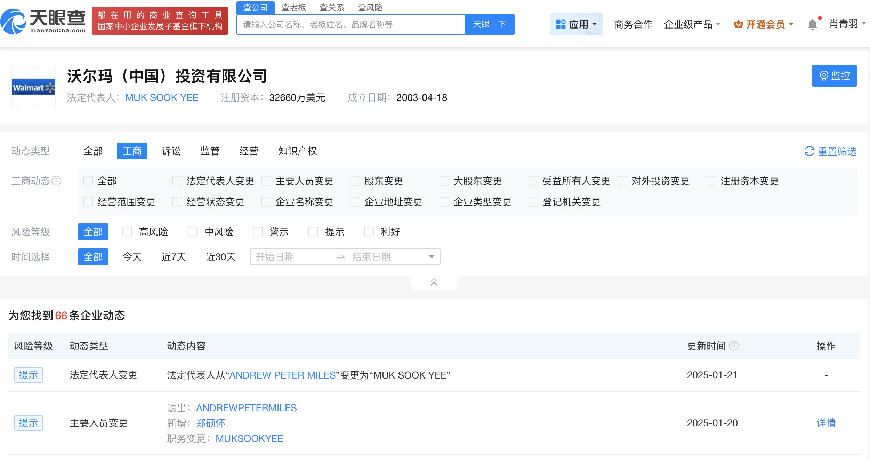The height and width of the screenshot is (460, 870).
Task: Enable the 股东变更 checkbox
Action: pos(355,181)
